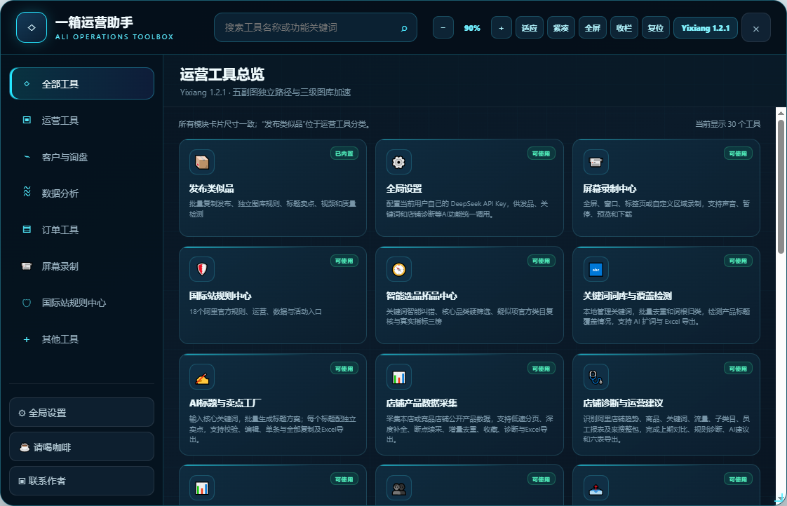This screenshot has width=787, height=506.
Task: Click the search magnifier icon
Action: coord(404,28)
